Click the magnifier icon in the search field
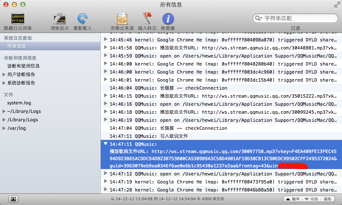The height and width of the screenshot is (205, 342). (x=259, y=18)
